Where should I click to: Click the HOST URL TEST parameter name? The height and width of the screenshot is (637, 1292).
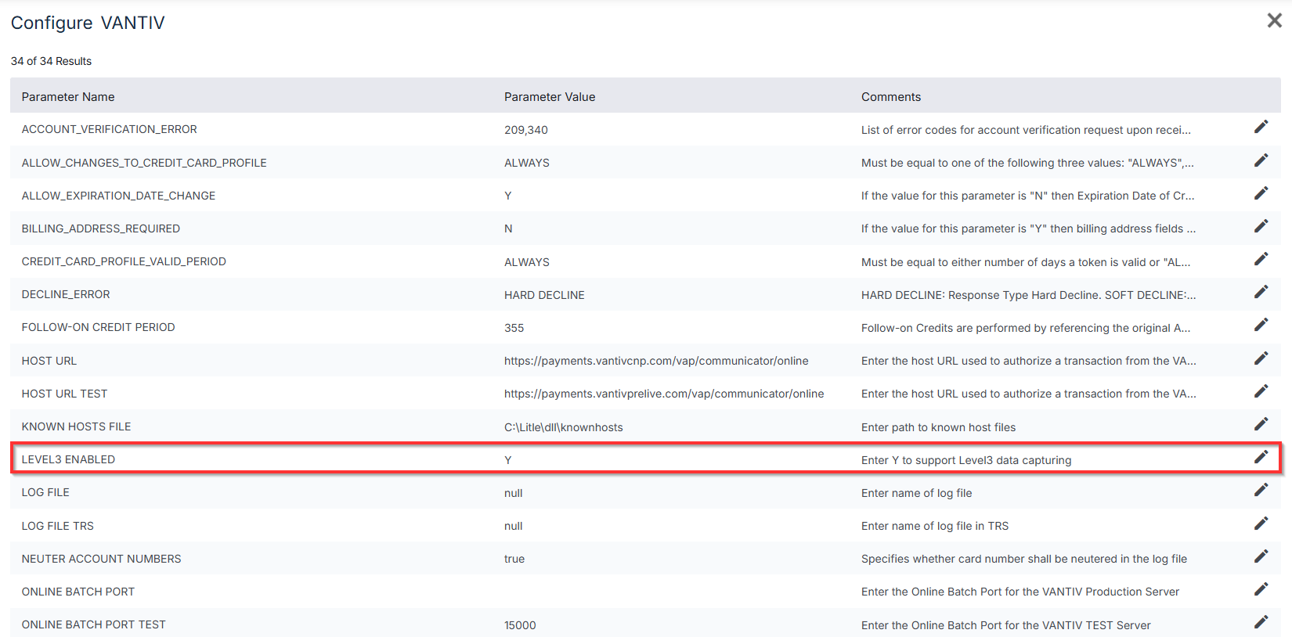pos(64,394)
